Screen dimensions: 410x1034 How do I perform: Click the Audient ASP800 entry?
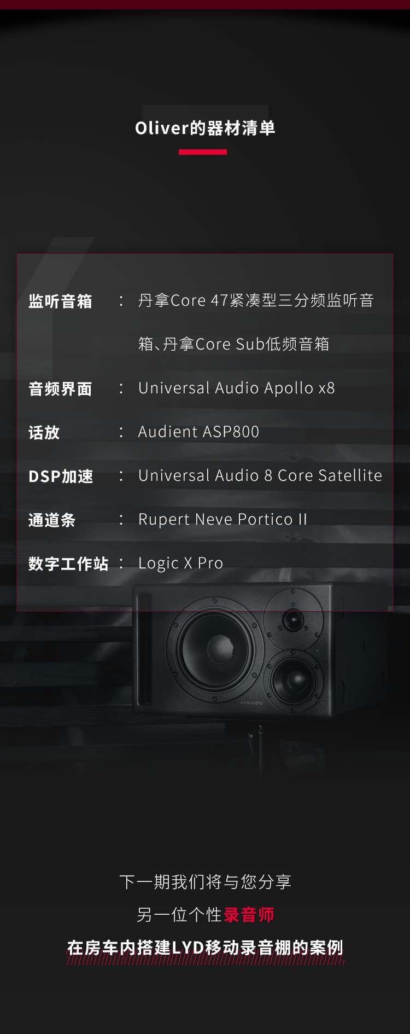click(198, 432)
